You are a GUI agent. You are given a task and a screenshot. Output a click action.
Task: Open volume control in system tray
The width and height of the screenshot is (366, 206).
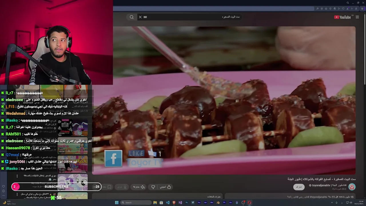[x=351, y=203]
